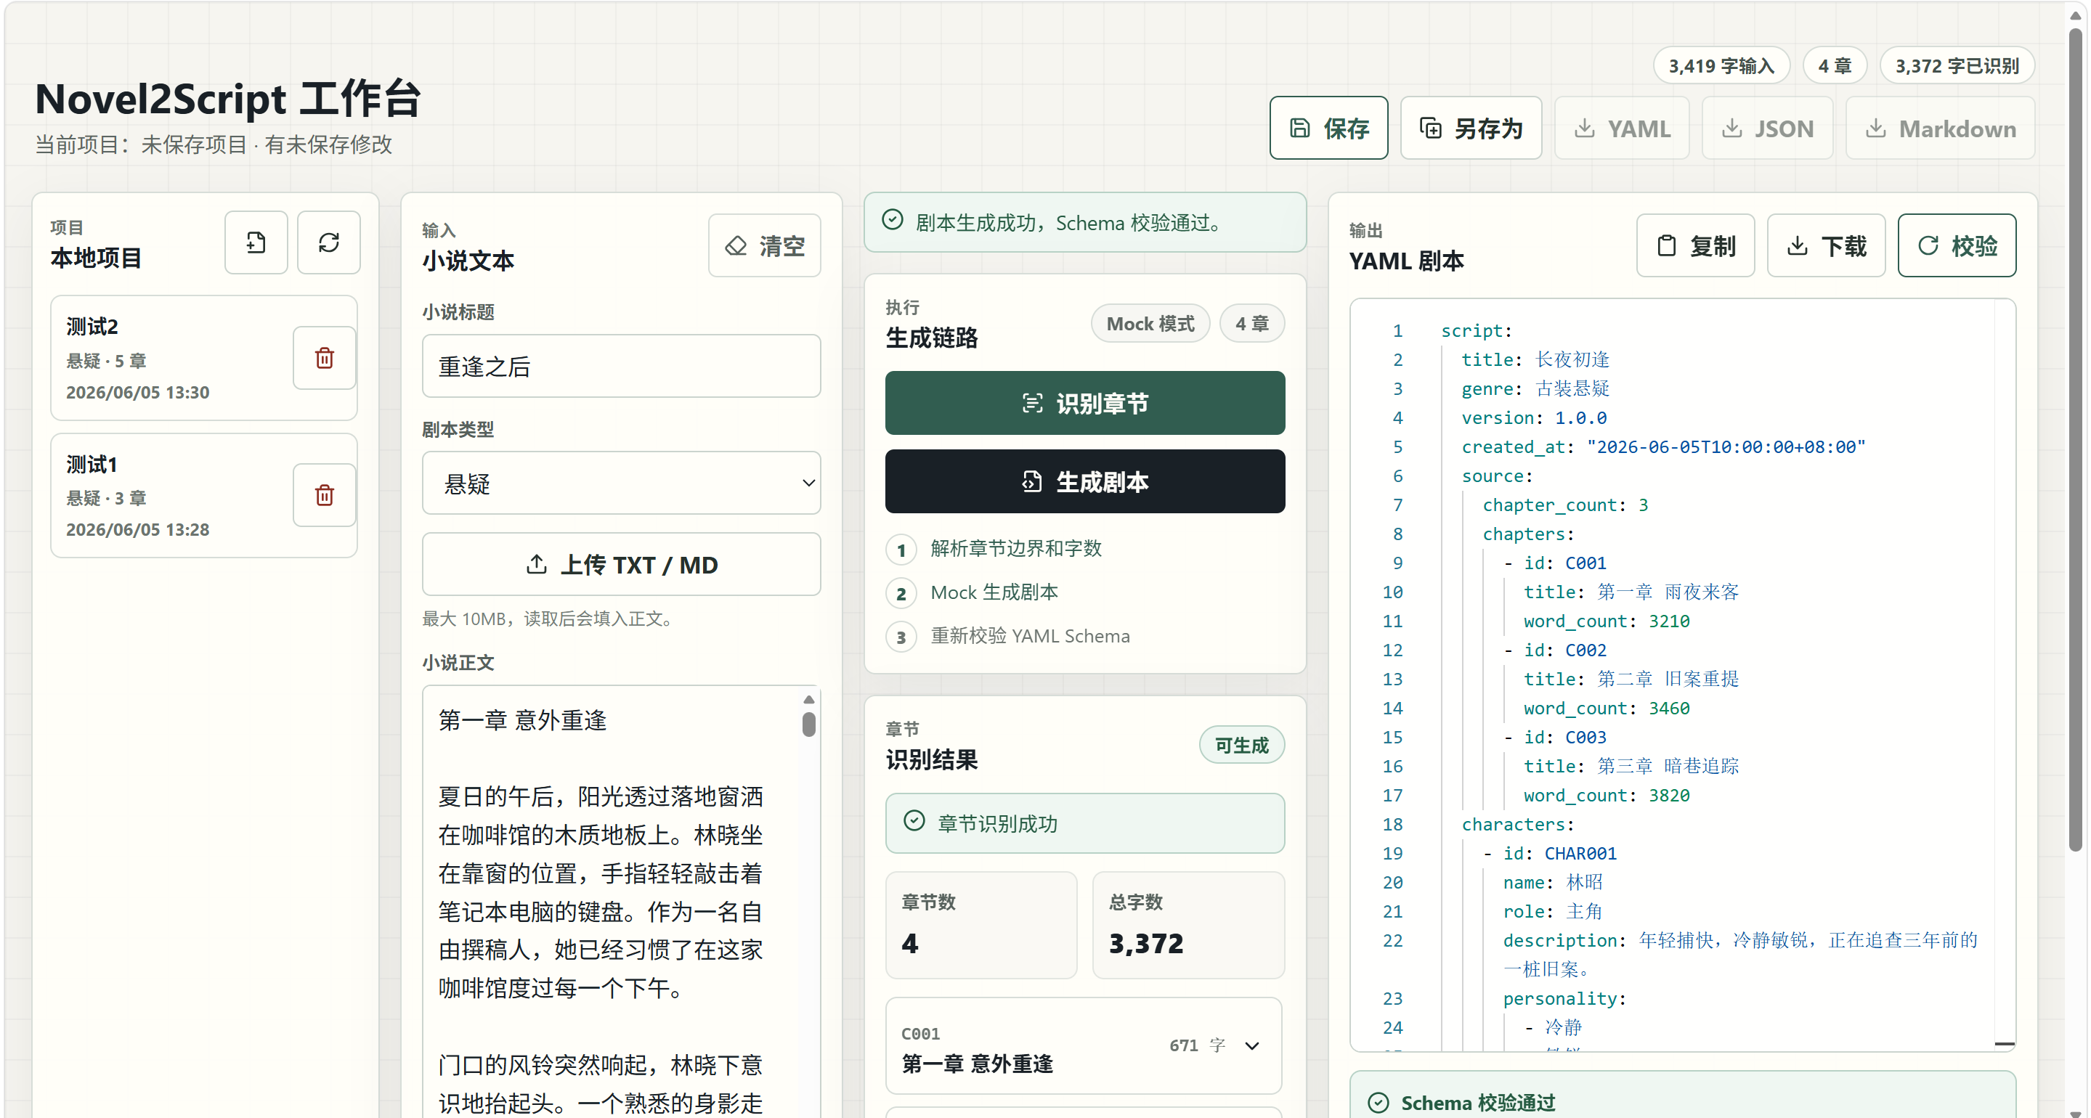Click the 剧本生成成功 notification banner
Viewport: 2091px width, 1118px height.
1084,221
